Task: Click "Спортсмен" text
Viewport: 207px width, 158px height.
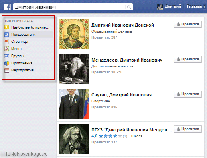Action: [101, 101]
